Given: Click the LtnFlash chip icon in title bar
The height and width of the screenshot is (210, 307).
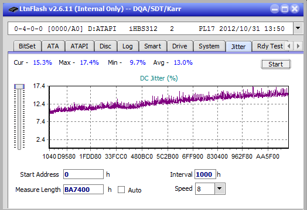Looking at the screenshot, I should (13, 9).
